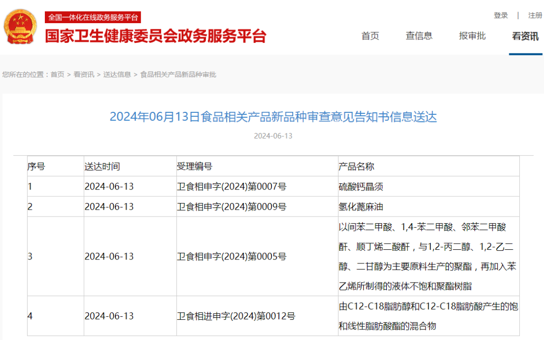Click the 注册 register link
Image resolution: width=544 pixels, height=340 pixels.
point(534,15)
